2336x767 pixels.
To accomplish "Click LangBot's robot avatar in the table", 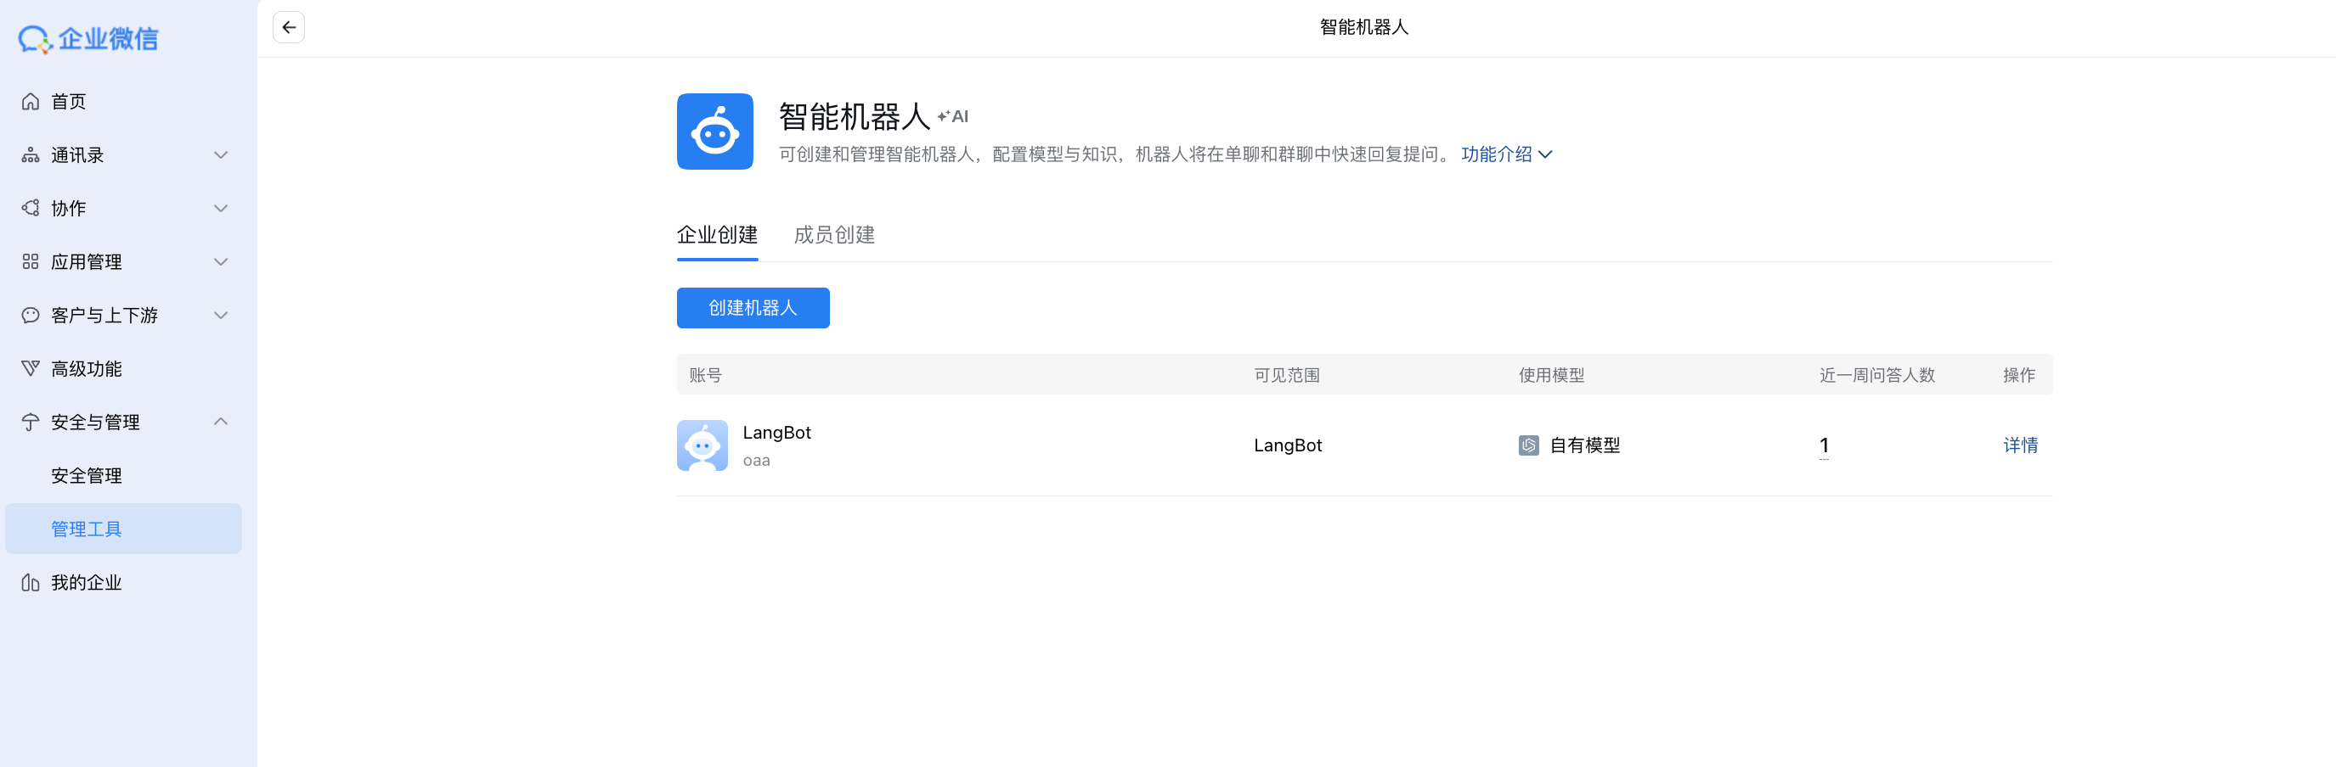I will (702, 445).
